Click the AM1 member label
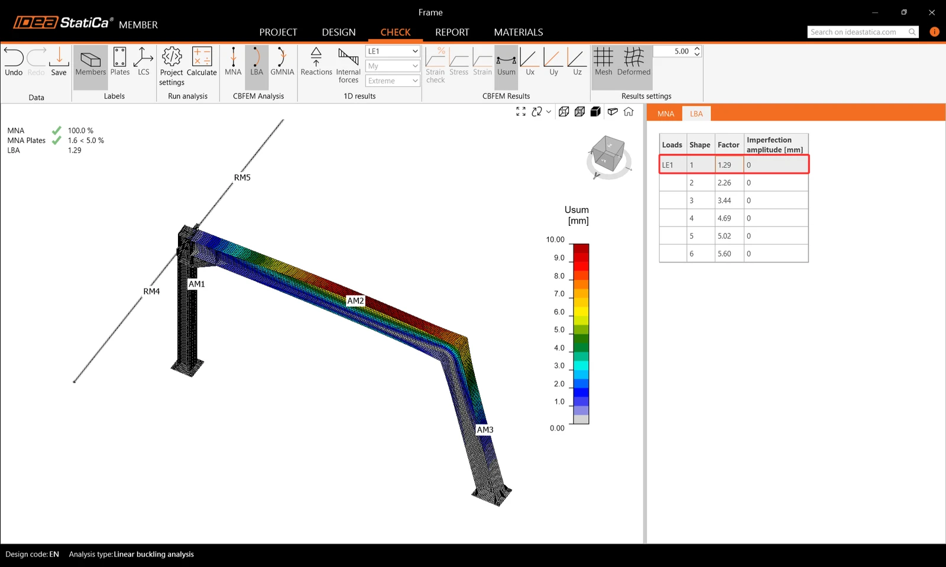The image size is (946, 567). (x=197, y=284)
